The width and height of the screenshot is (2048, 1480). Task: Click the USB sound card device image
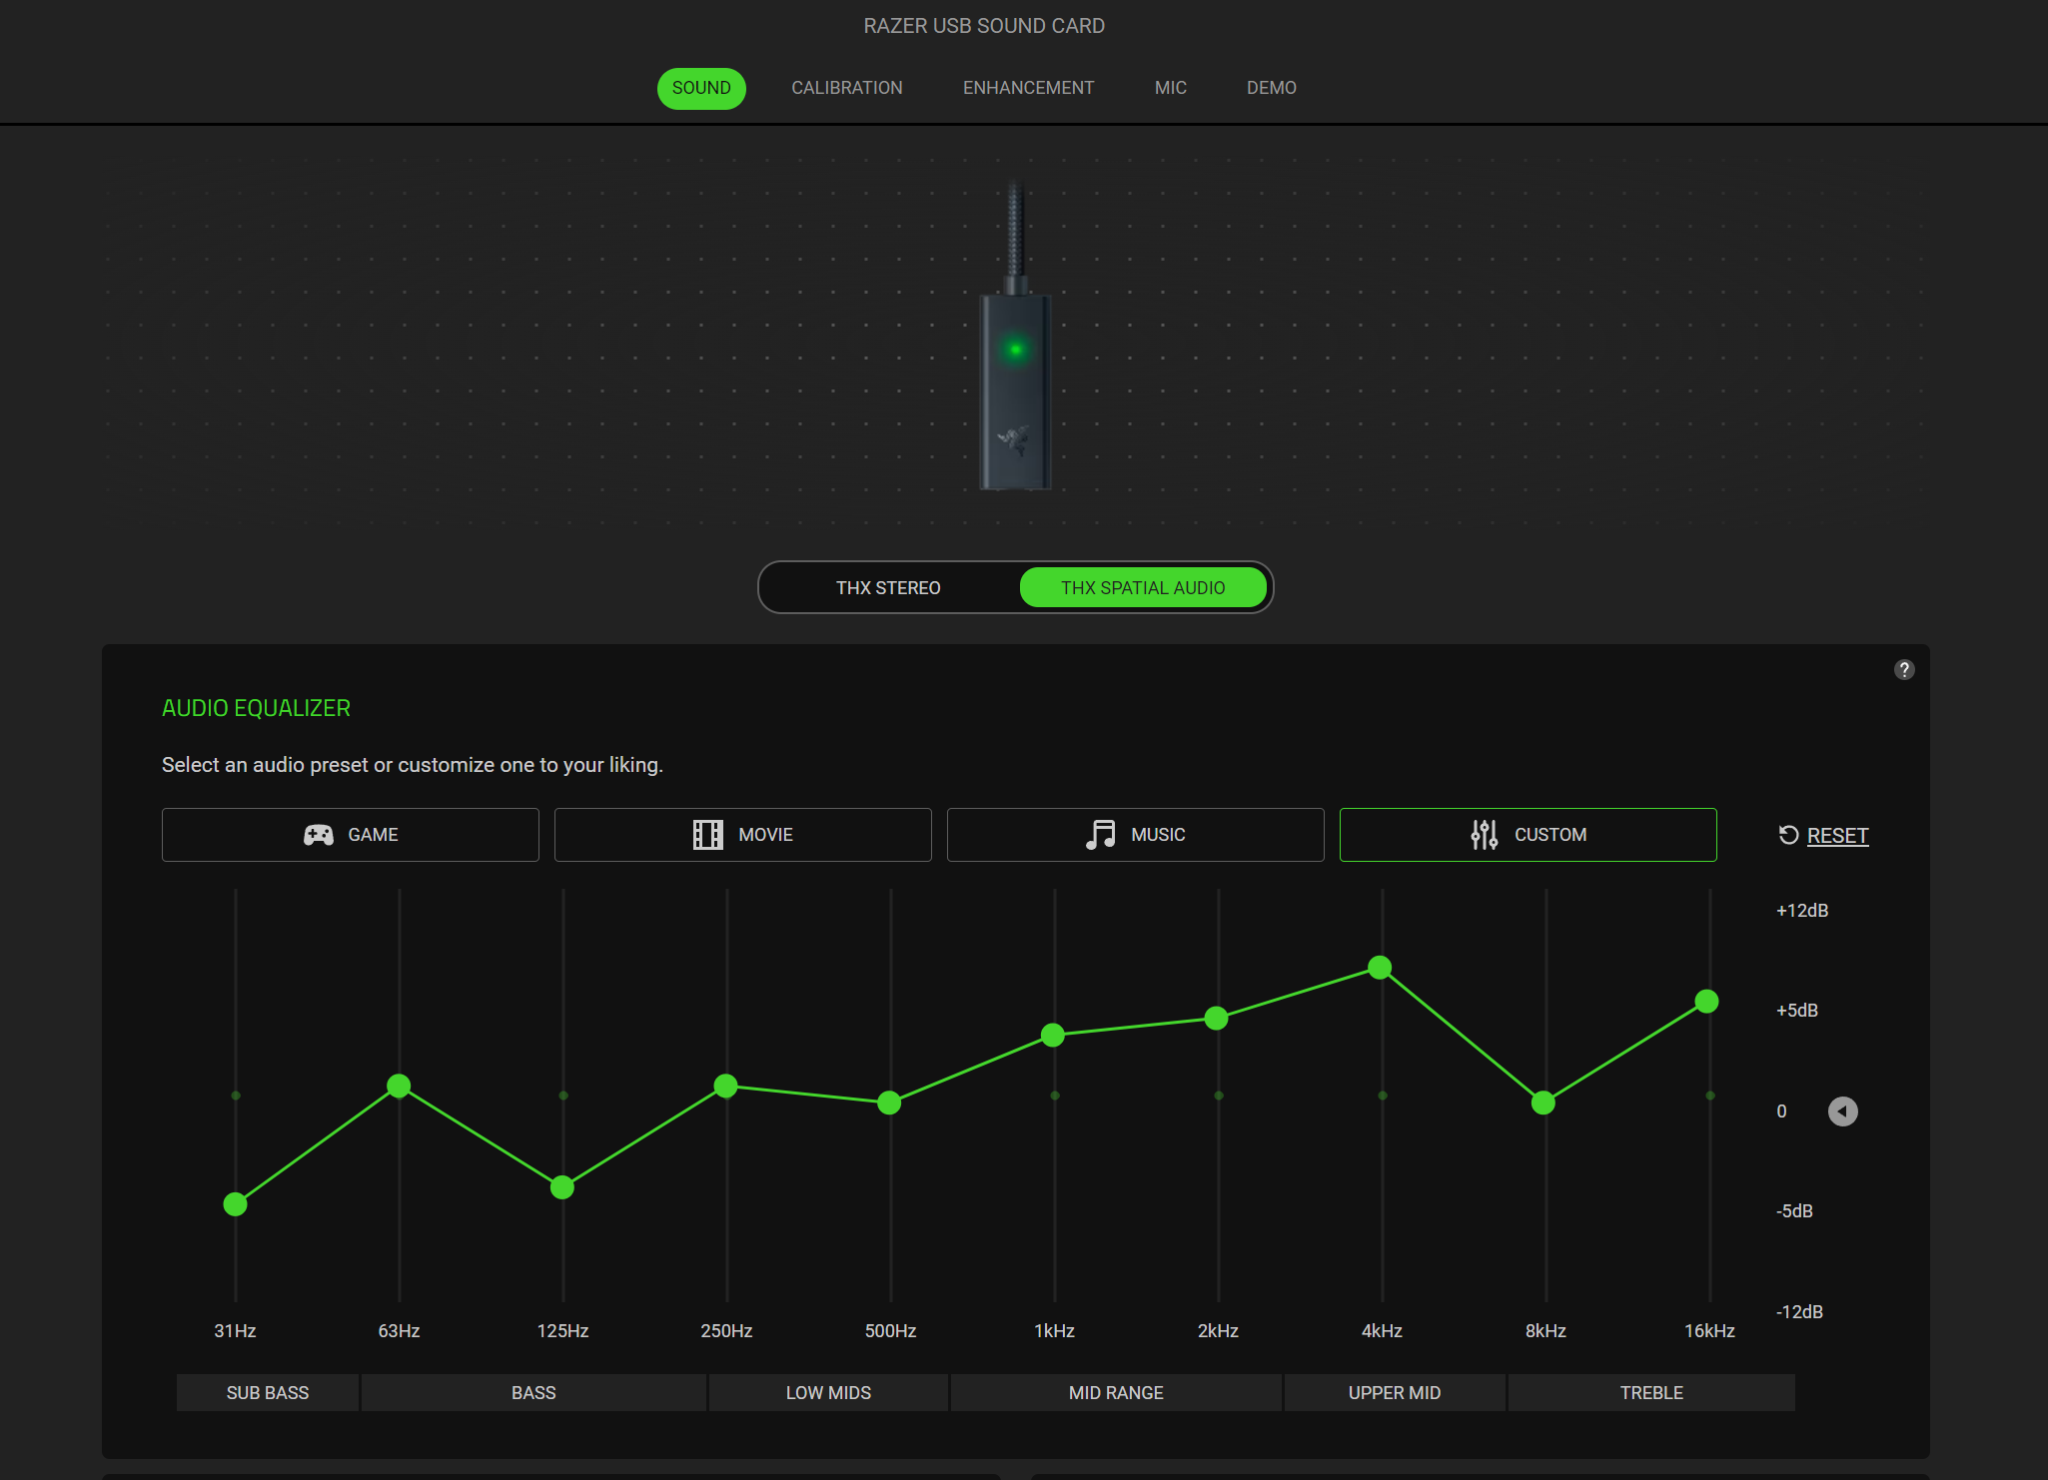(1016, 335)
